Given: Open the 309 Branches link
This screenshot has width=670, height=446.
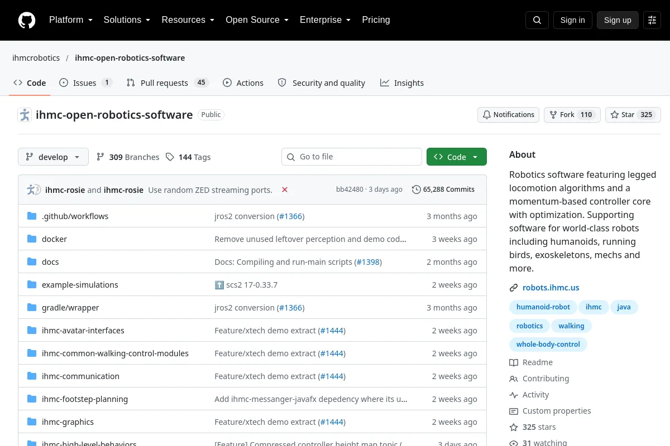Looking at the screenshot, I should click(x=128, y=157).
